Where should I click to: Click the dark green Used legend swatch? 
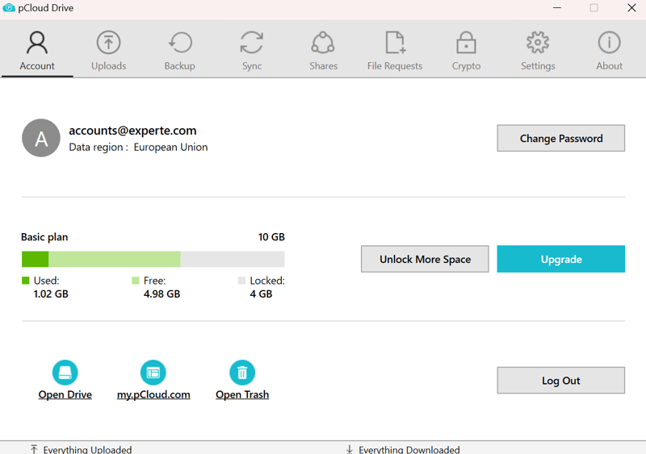(26, 281)
